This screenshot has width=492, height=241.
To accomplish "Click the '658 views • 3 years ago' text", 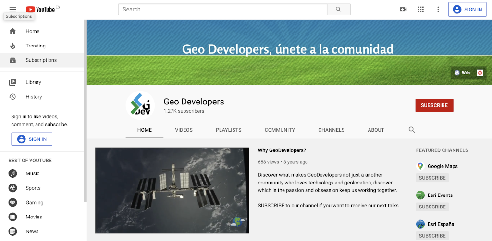I will tap(283, 162).
